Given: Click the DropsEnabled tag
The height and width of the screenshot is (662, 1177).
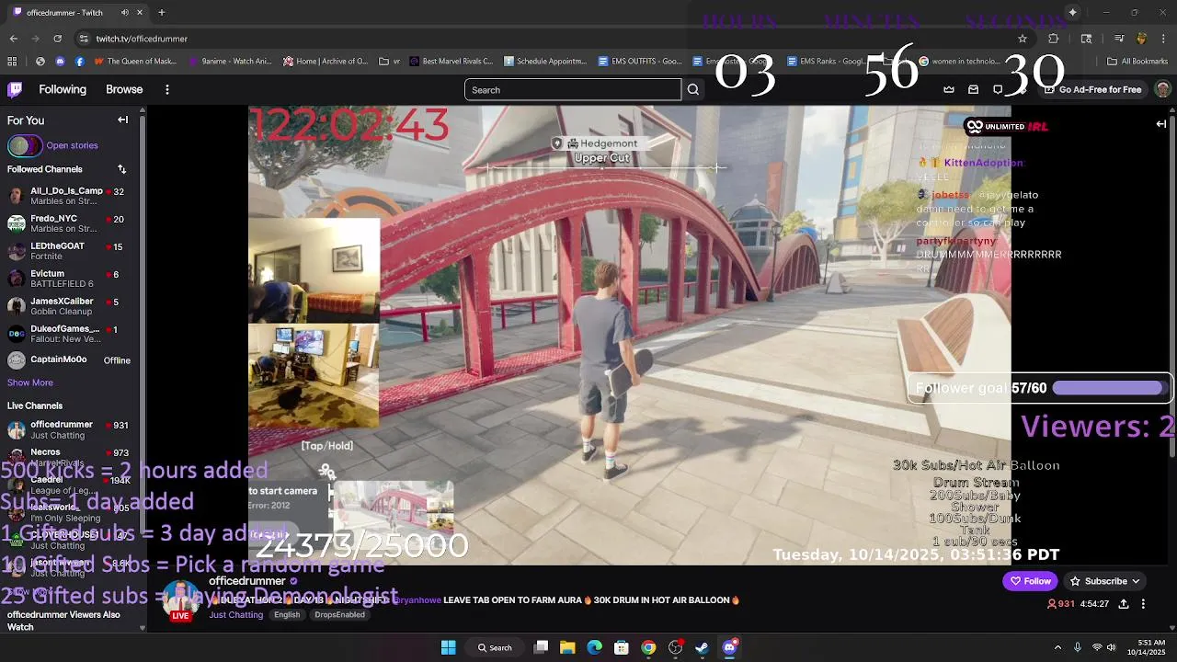Looking at the screenshot, I should (339, 614).
